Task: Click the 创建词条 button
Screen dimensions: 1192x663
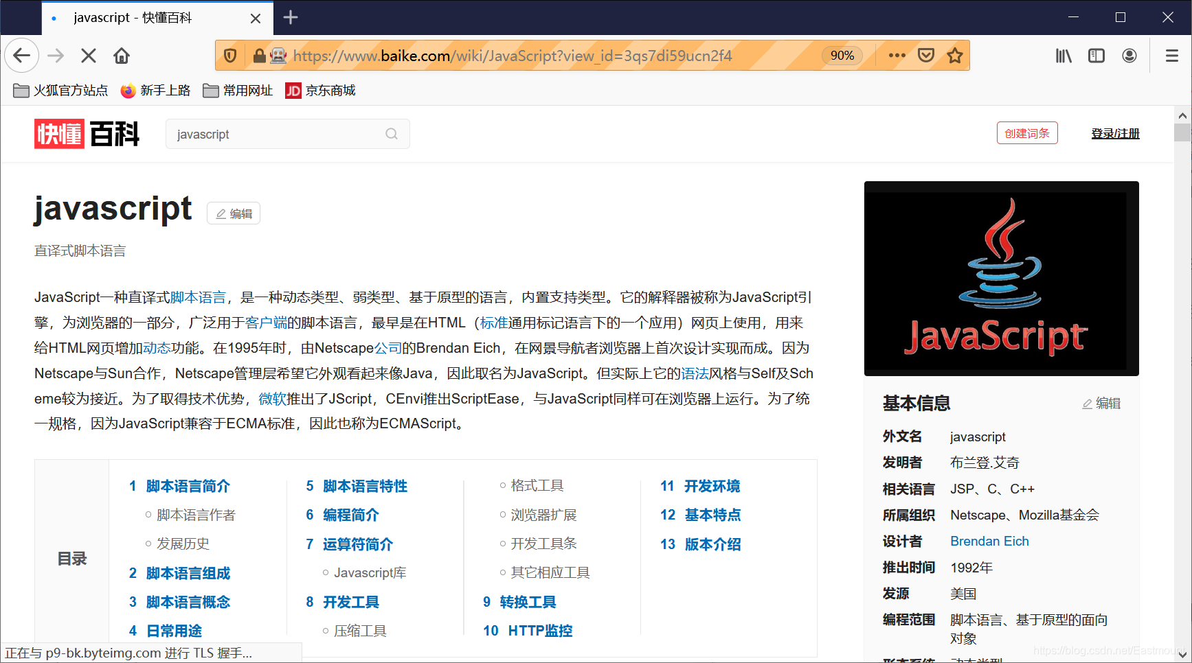Action: 1027,132
